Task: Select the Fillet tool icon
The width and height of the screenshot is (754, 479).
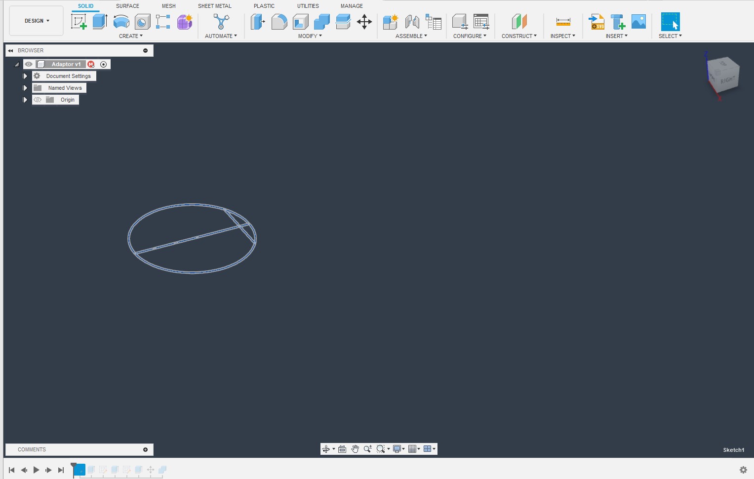Action: [279, 22]
